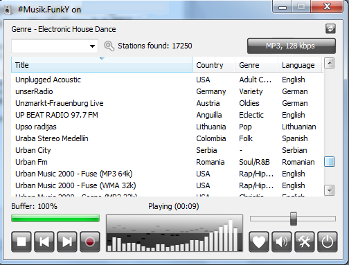Click the Lithuanian language cell

coord(299,127)
